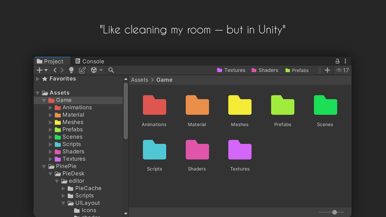Viewport: 386px width, 217px height.
Task: Add a shortcut with the toolbar plus
Action: [x=327, y=70]
